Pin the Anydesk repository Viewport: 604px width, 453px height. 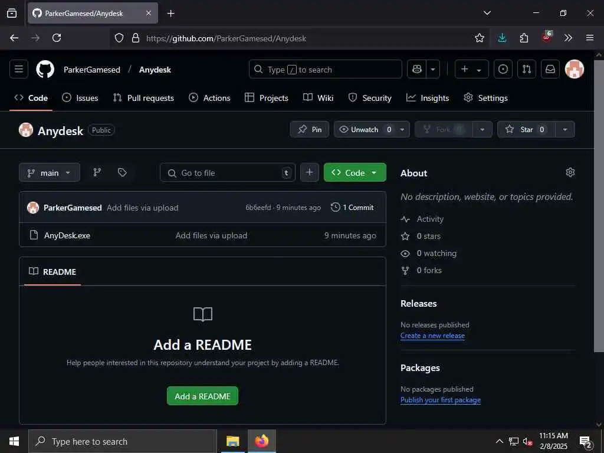point(310,129)
